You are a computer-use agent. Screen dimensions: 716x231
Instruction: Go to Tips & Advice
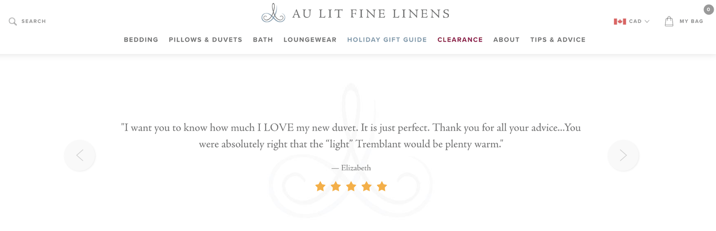coord(557,40)
